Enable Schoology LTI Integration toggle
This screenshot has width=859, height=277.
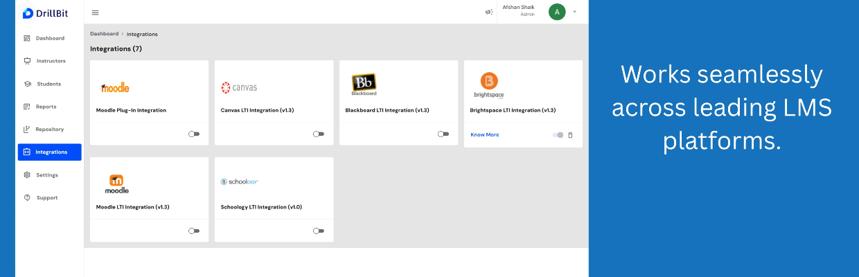click(319, 231)
